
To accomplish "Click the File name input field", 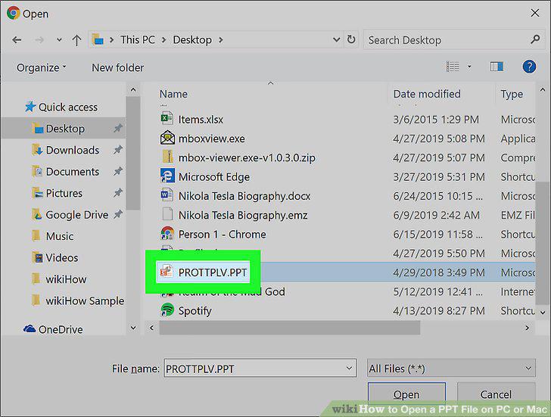I will click(x=260, y=369).
